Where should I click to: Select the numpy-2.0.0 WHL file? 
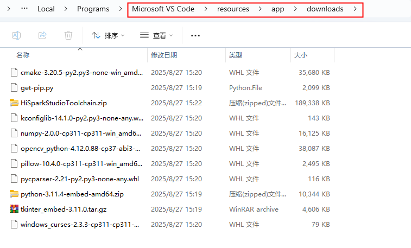click(81, 133)
